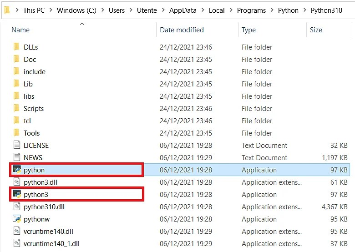This screenshot has height=252, width=355.
Task: Expand the chevron after Programs
Action: pos(272,10)
